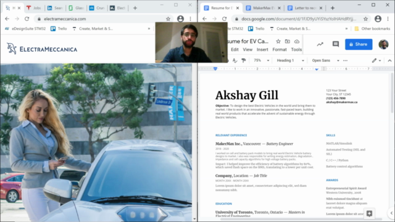Open new tab in Google Docs window
This screenshot has height=222, width=395.
coord(333,8)
